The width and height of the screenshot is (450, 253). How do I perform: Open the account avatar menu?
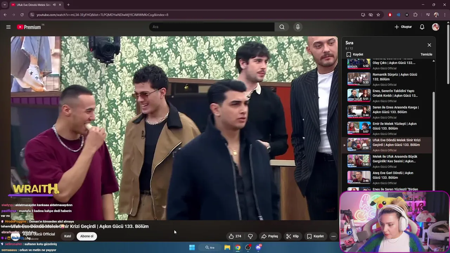436,27
